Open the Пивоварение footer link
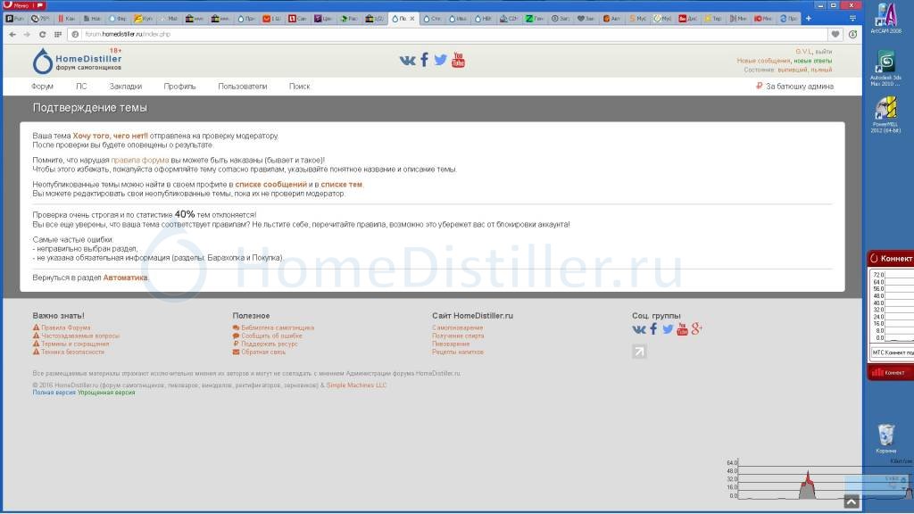914x514 pixels. (x=451, y=344)
